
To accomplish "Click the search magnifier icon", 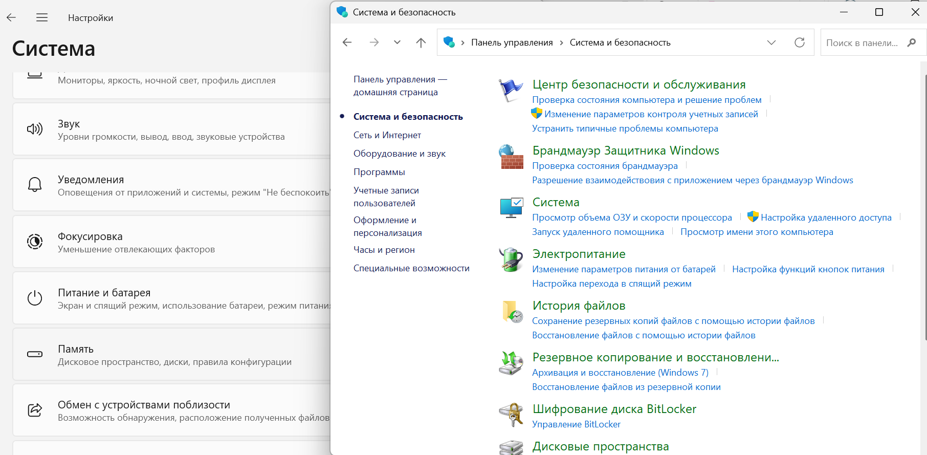I will coord(912,42).
